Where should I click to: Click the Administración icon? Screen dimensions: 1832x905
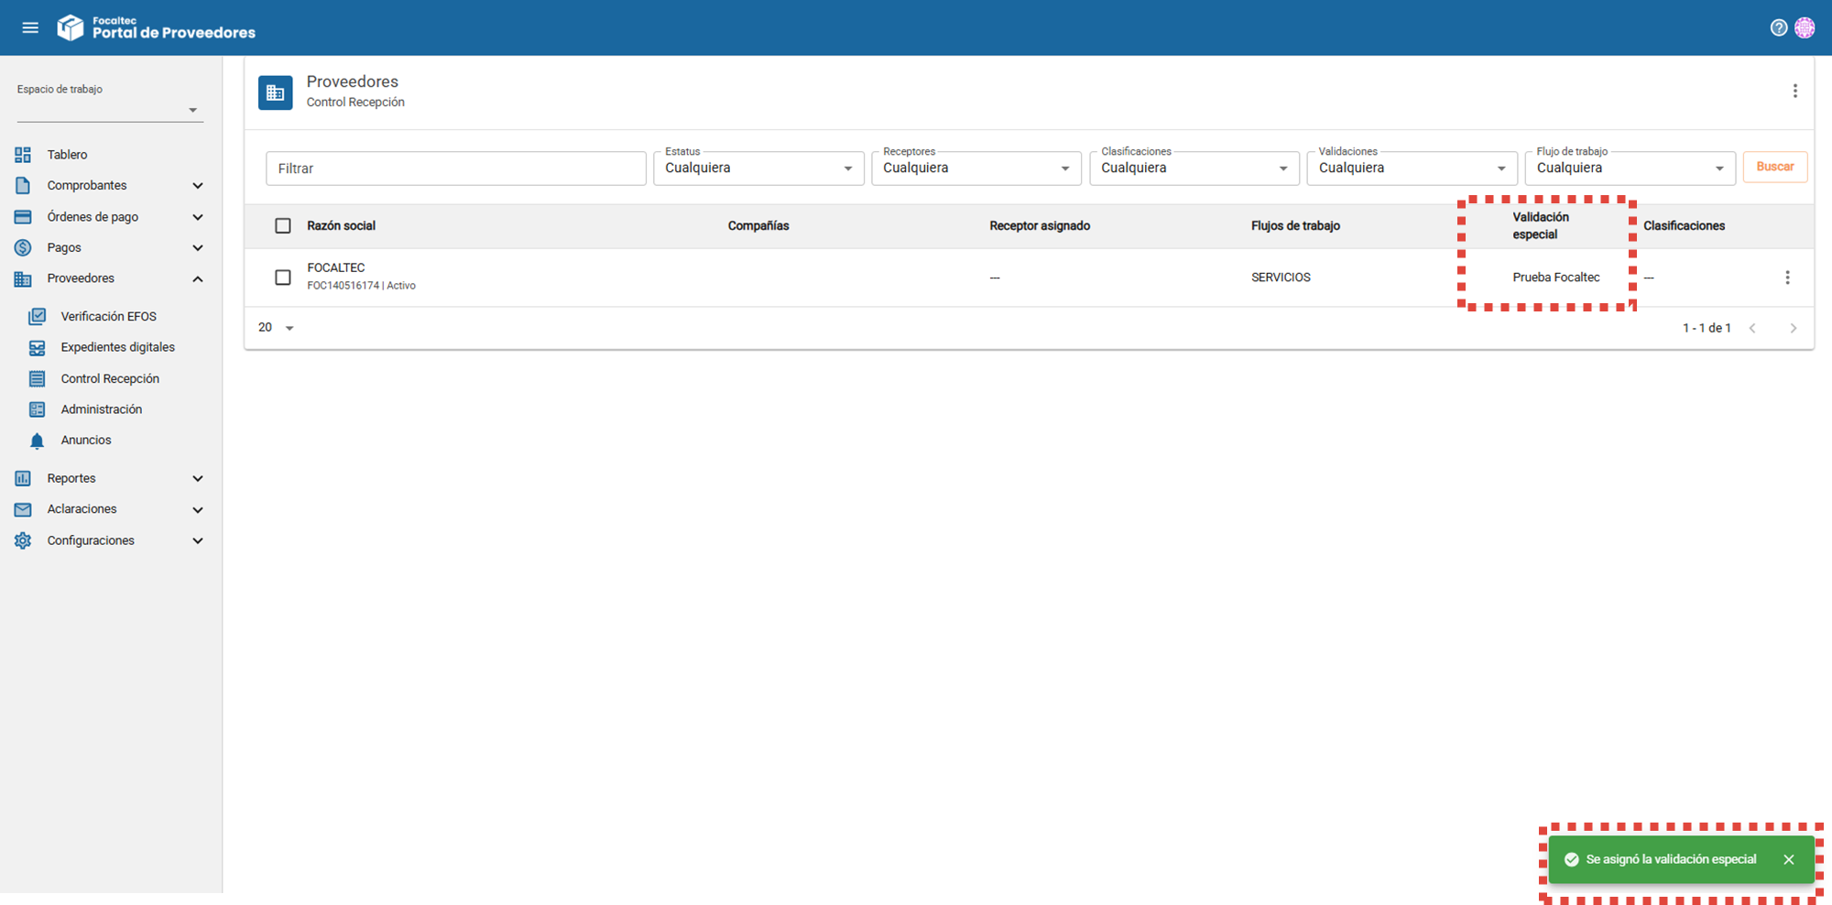pyautogui.click(x=37, y=409)
